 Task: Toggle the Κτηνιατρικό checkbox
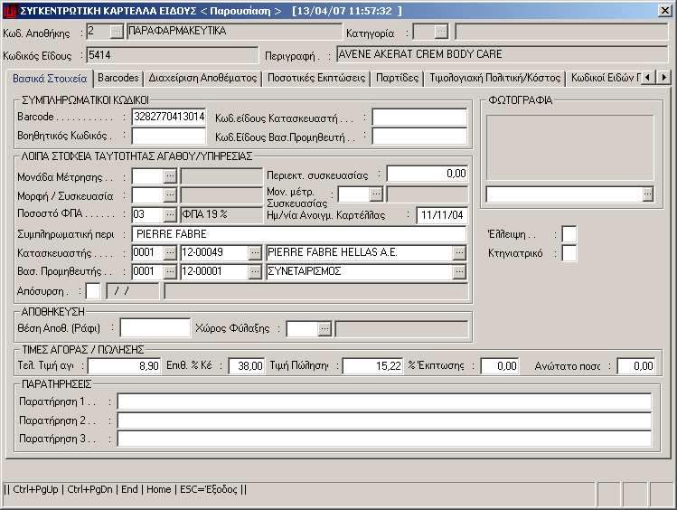pyautogui.click(x=569, y=253)
